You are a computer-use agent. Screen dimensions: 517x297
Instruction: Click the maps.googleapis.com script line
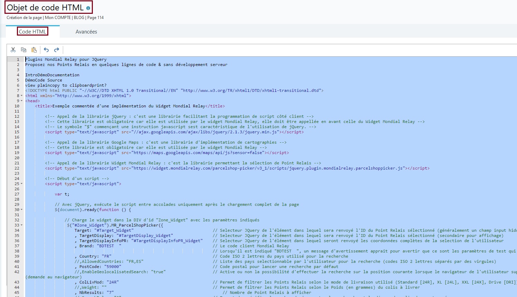167,153
